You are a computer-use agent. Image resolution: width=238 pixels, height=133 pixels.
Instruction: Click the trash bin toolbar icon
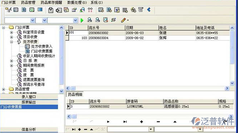coord(141,10)
